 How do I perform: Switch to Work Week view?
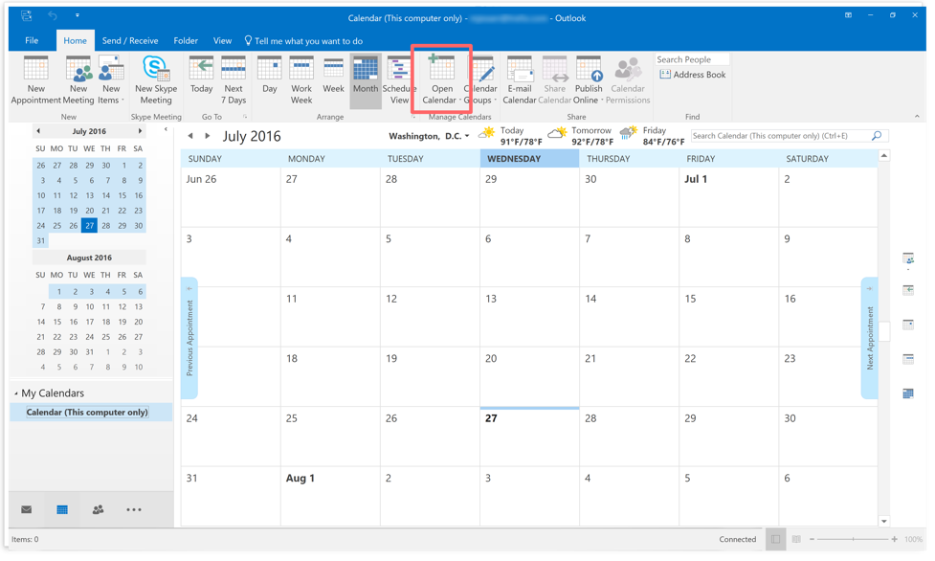click(x=301, y=80)
